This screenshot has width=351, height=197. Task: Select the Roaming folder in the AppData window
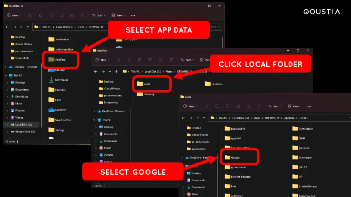[x=146, y=94]
